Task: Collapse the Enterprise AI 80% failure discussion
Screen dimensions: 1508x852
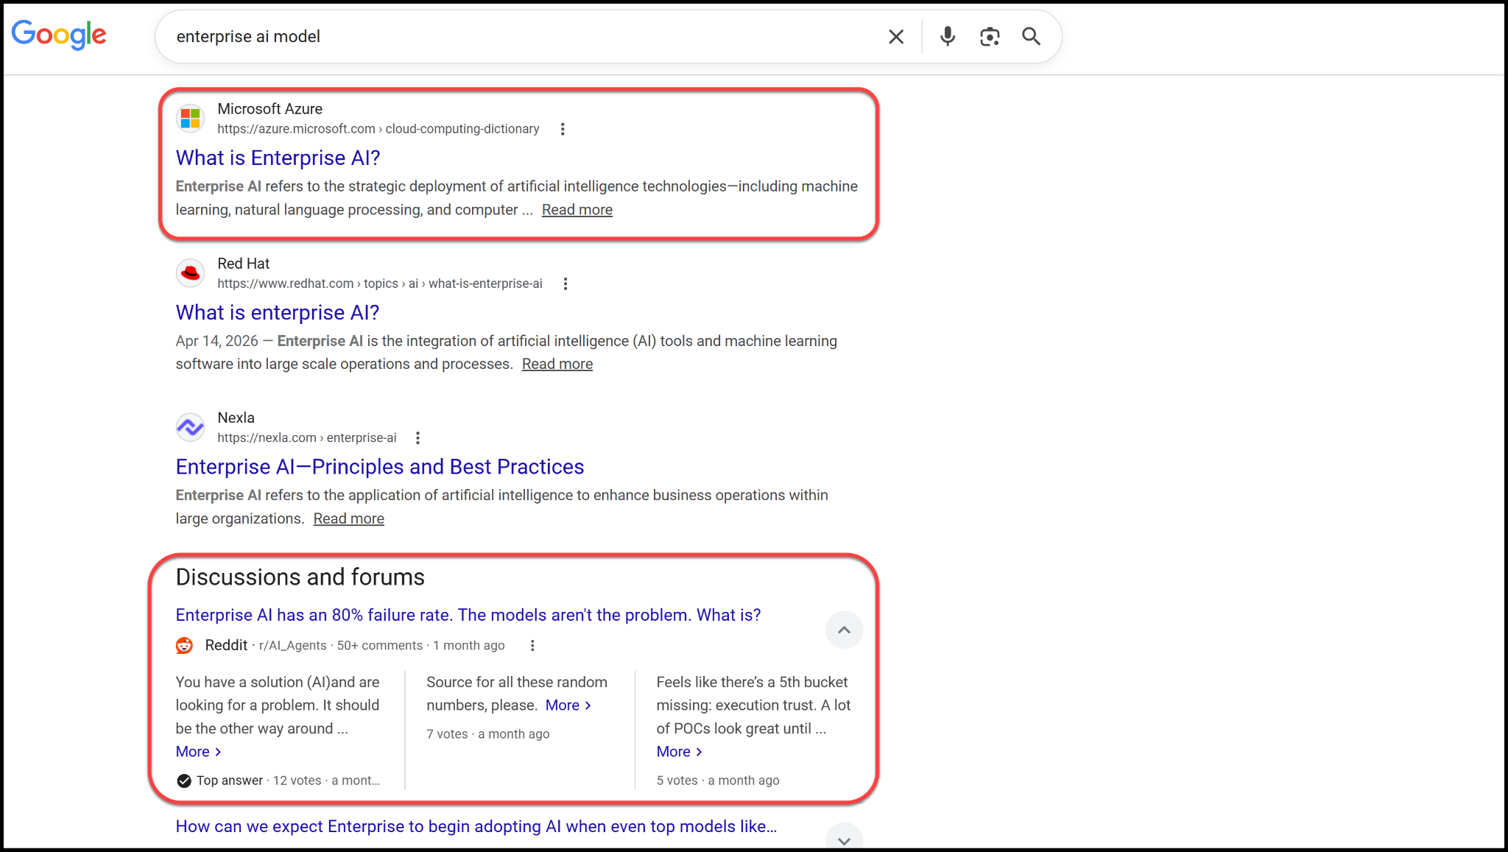Action: (x=844, y=630)
